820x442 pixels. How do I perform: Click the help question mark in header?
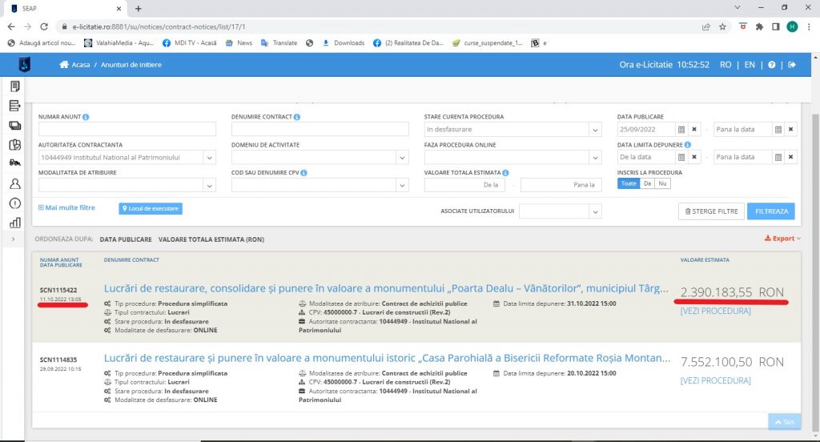click(772, 65)
